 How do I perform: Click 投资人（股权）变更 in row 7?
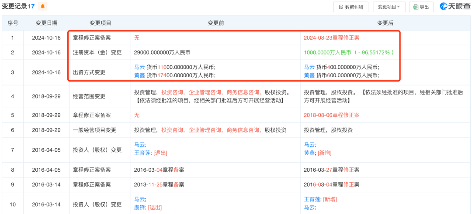[x=97, y=150]
